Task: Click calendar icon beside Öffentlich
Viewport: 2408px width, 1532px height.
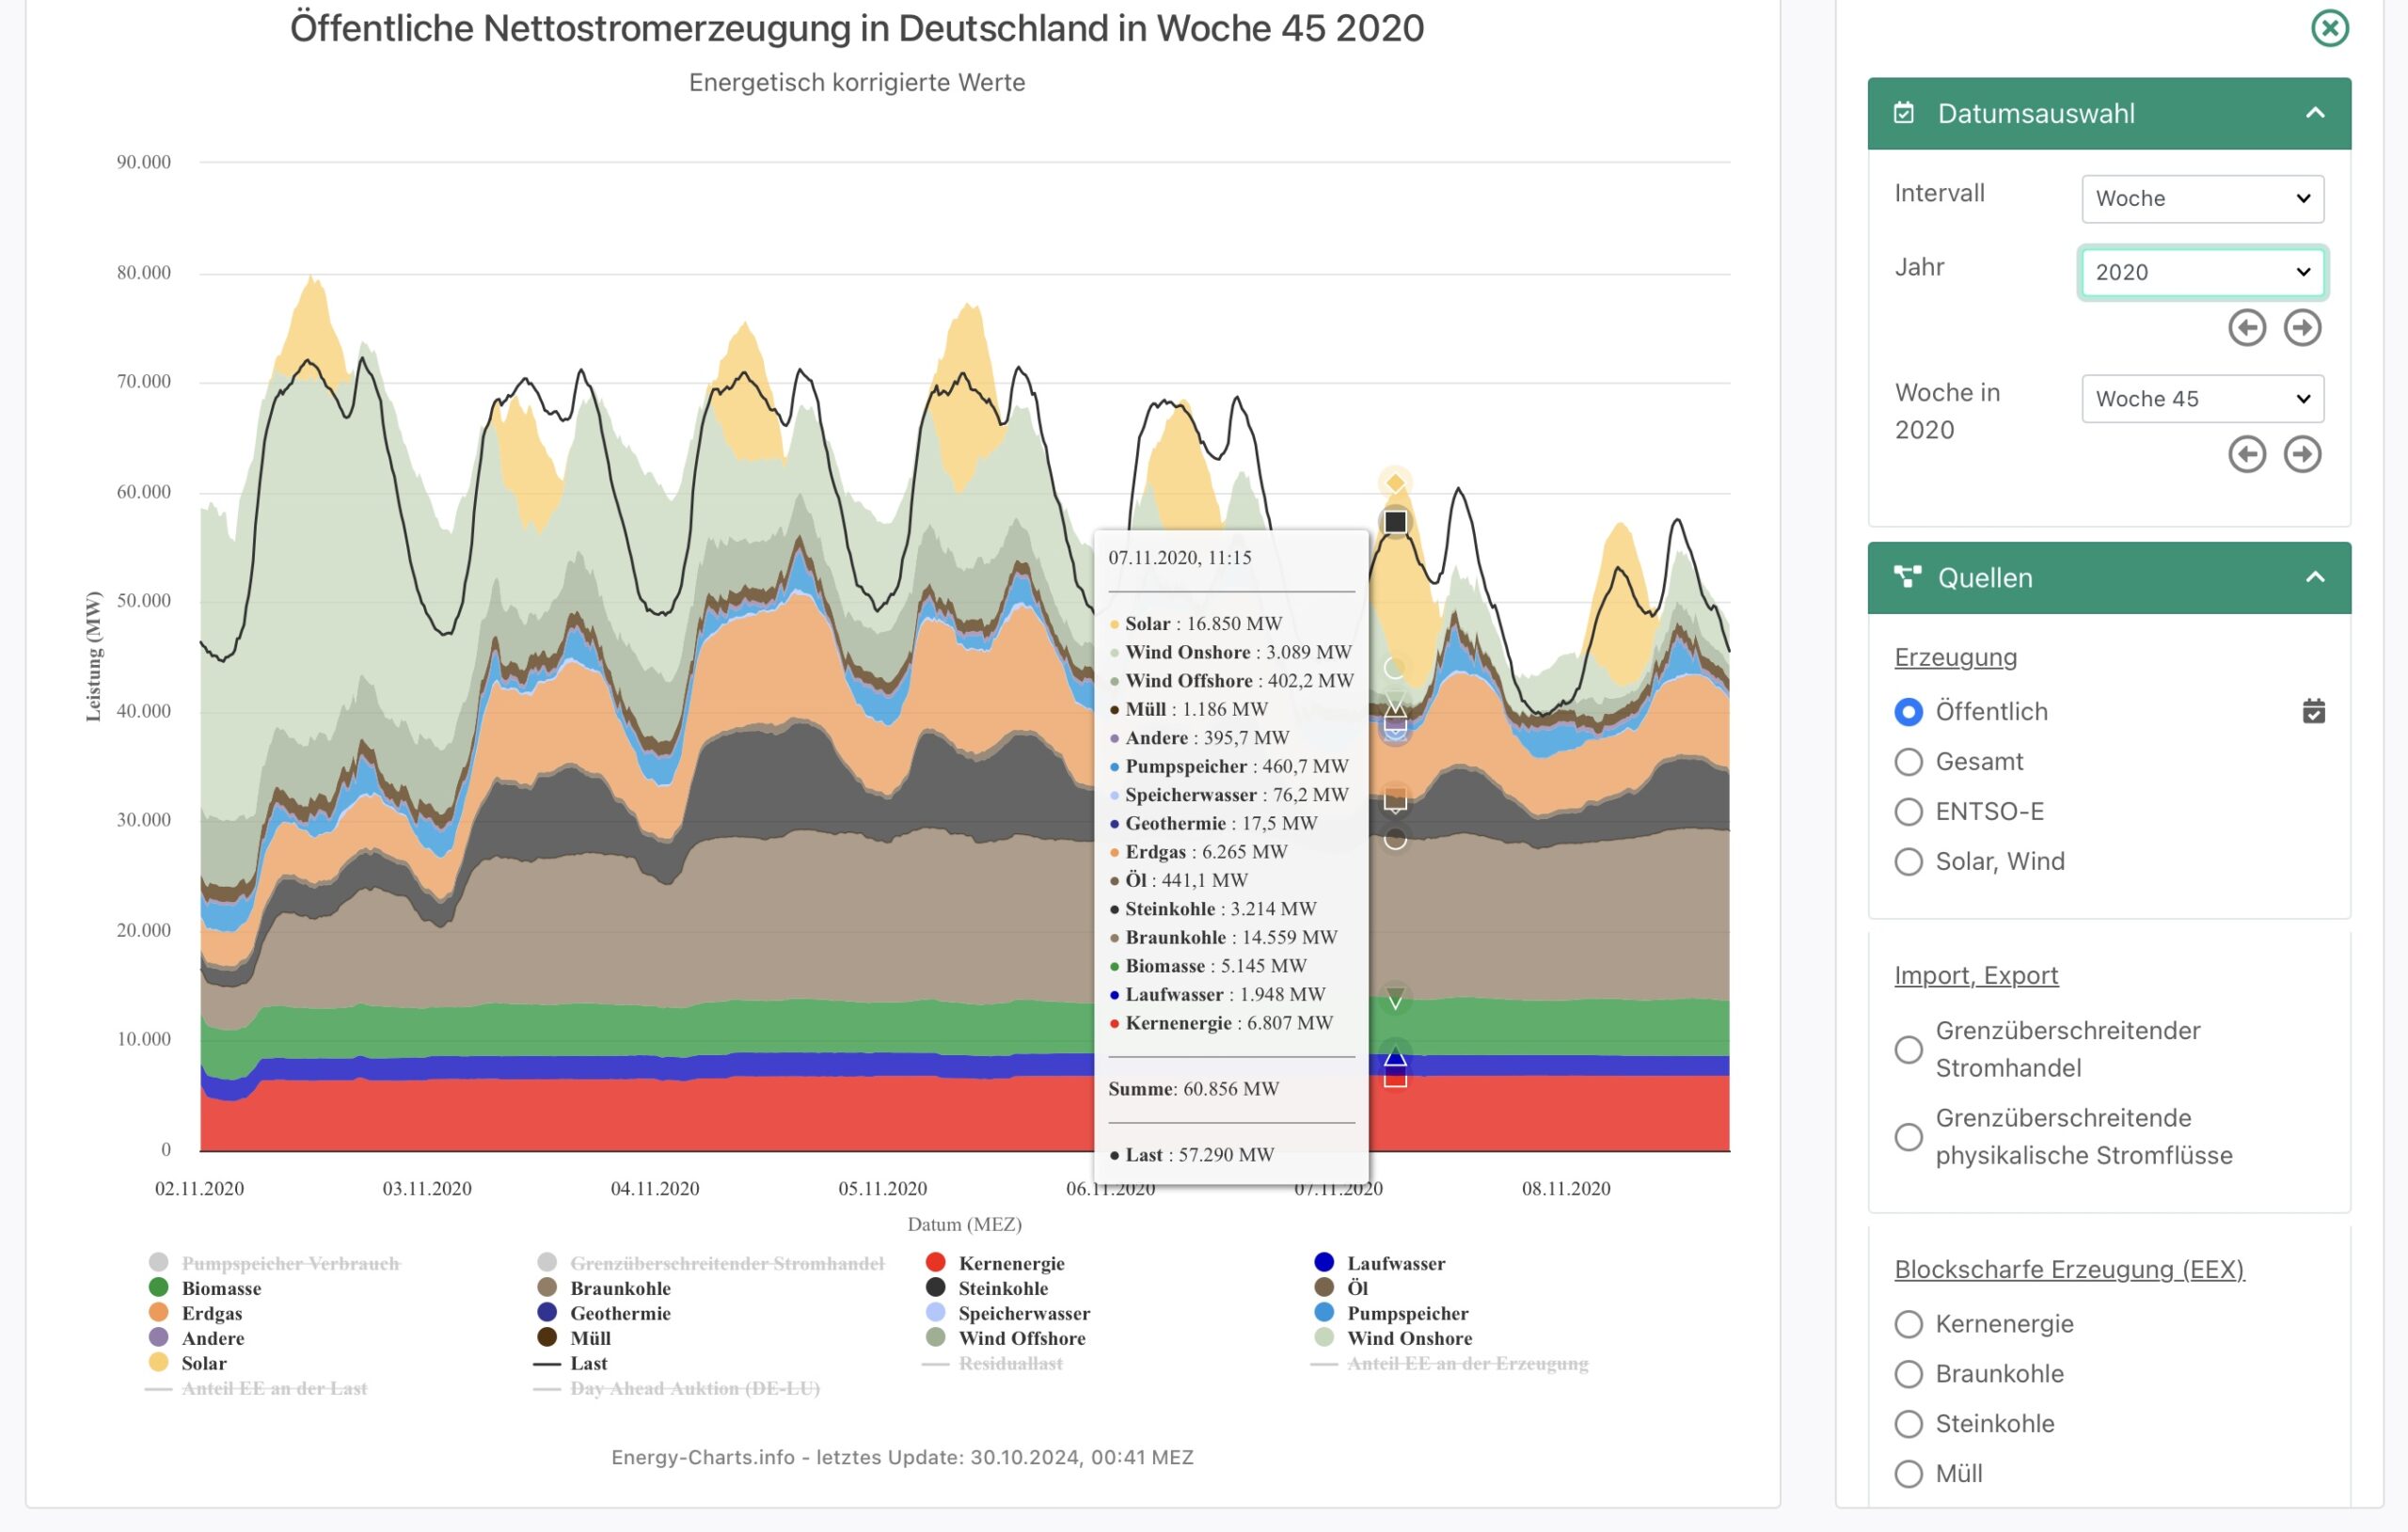Action: (2313, 711)
